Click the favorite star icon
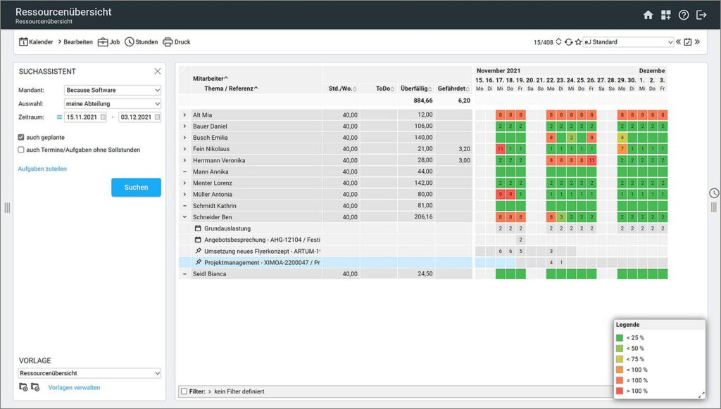The image size is (721, 409). point(578,42)
